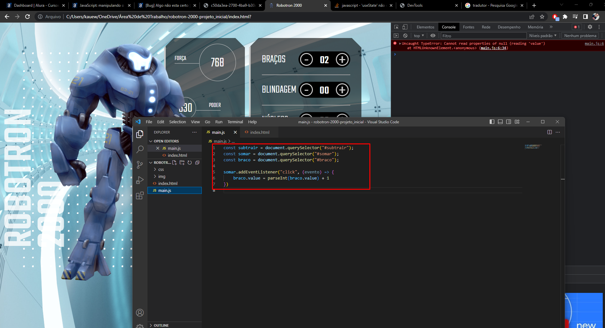Refresh the explorer file tree
605x328 pixels.
[190, 163]
